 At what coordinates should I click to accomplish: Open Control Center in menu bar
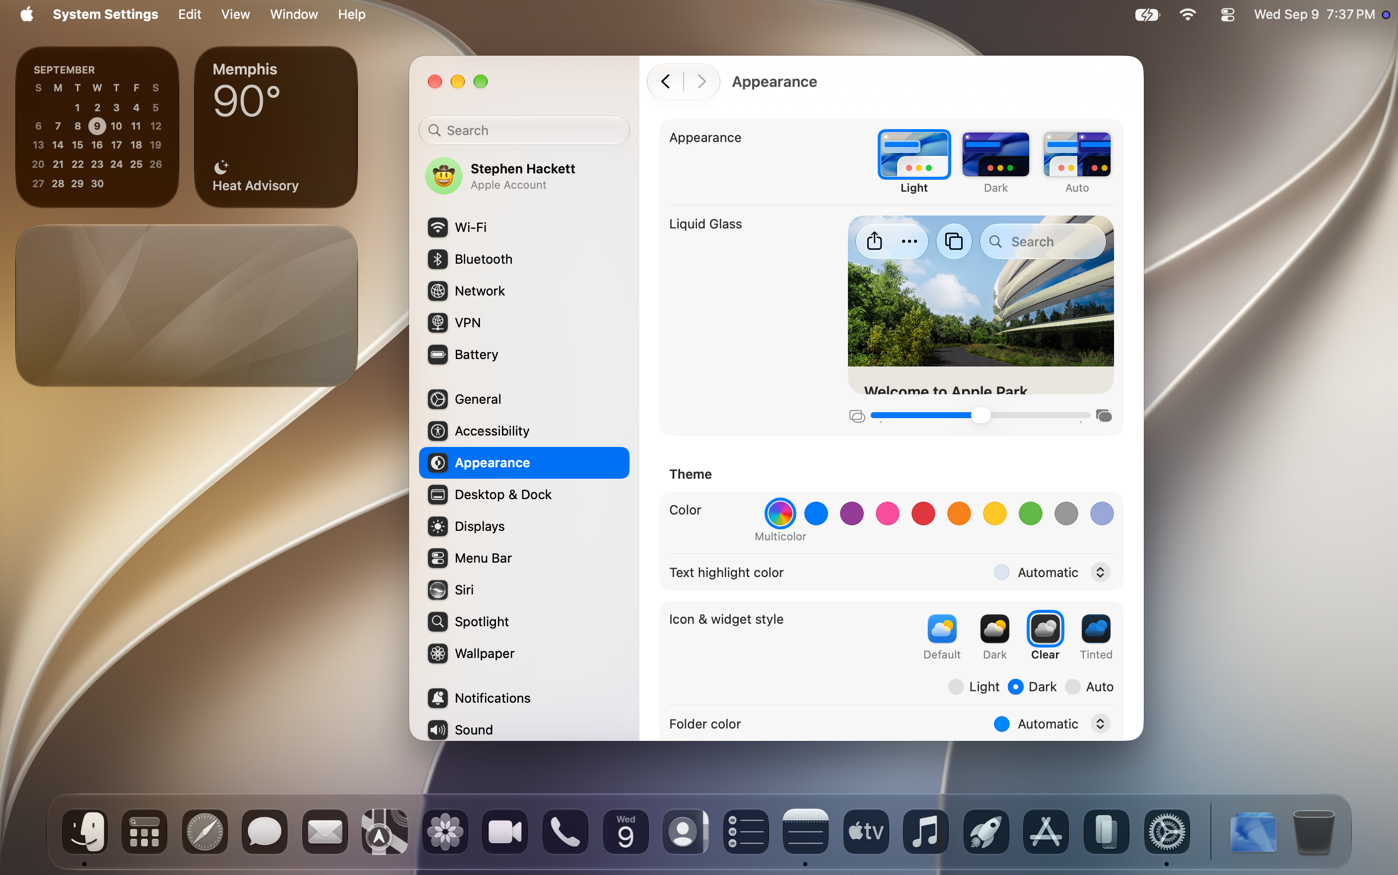click(1227, 14)
